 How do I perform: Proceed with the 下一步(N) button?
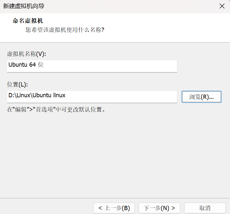[x=160, y=208]
